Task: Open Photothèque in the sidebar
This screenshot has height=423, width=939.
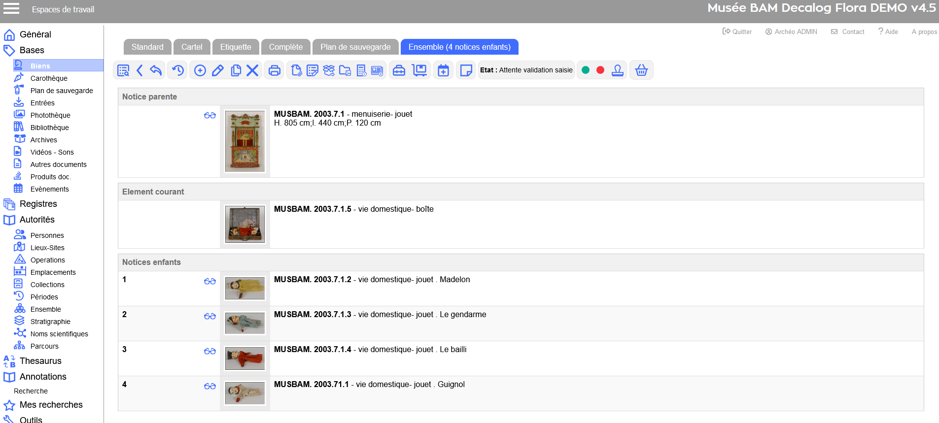Action: point(50,115)
